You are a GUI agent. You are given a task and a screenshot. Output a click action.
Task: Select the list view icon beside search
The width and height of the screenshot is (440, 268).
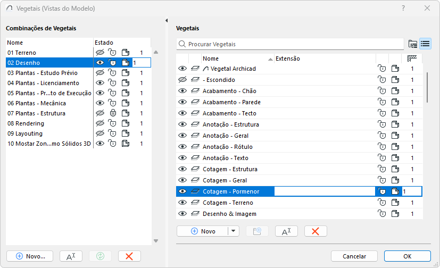pos(425,44)
